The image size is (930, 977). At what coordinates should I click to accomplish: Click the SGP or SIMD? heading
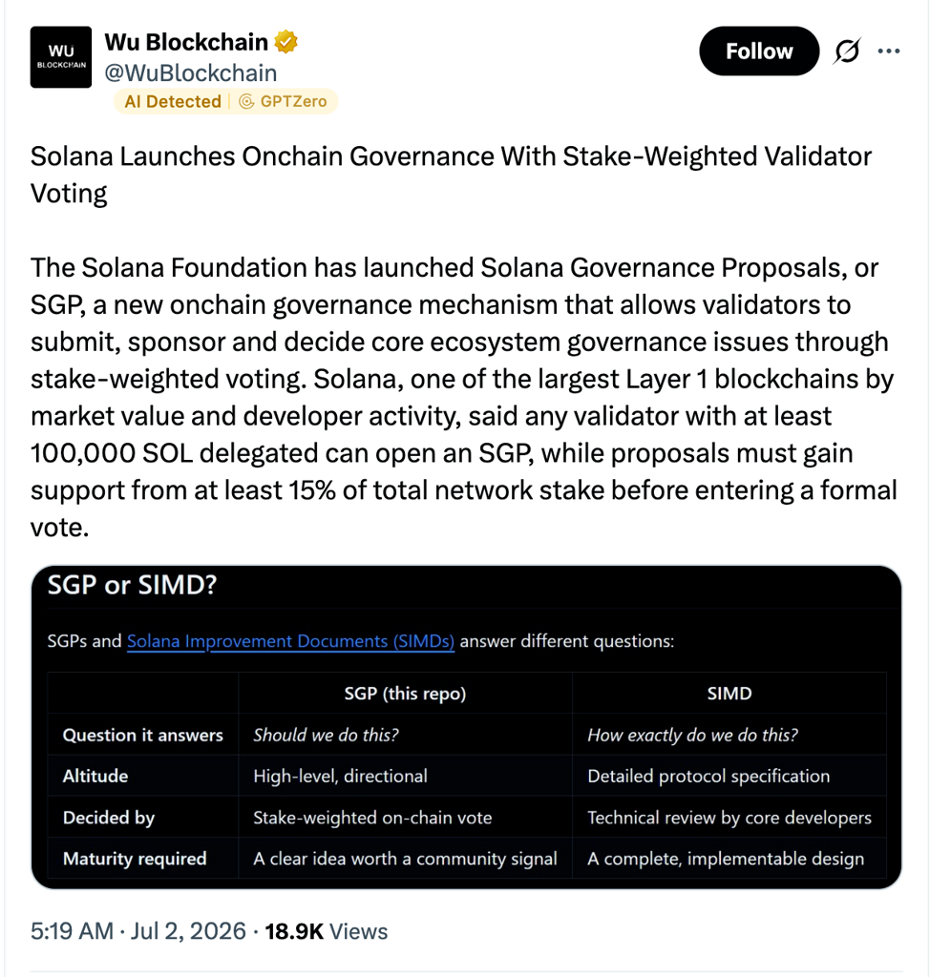point(132,585)
